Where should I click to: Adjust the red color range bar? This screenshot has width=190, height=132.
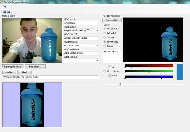click(x=149, y=66)
